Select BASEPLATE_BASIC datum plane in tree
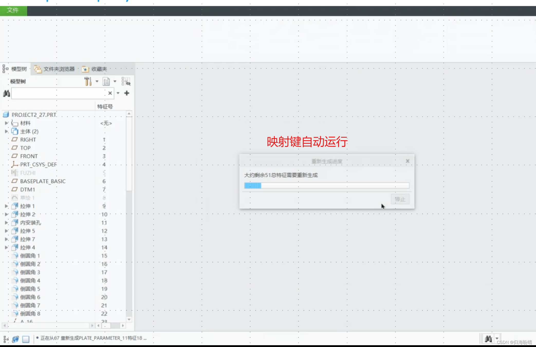The image size is (536, 347). [x=43, y=181]
